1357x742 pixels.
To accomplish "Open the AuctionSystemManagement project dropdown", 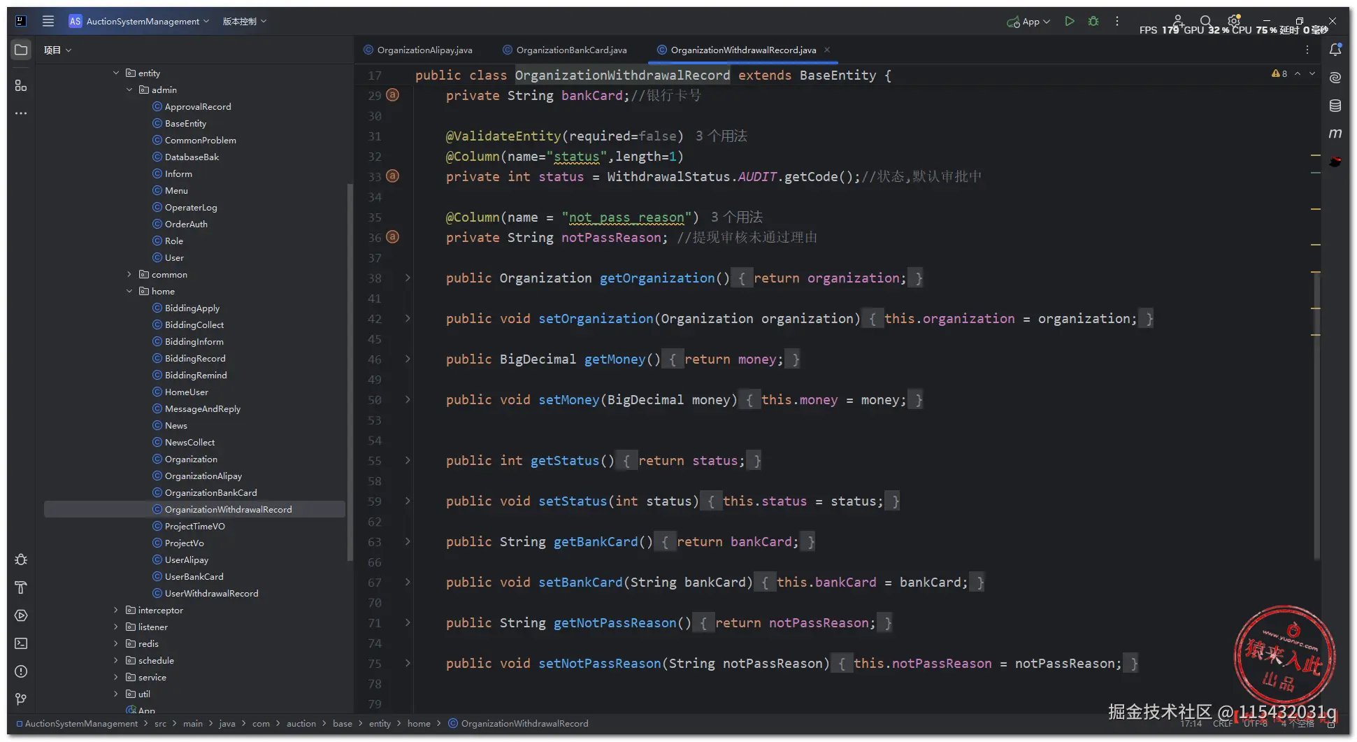I will point(139,21).
